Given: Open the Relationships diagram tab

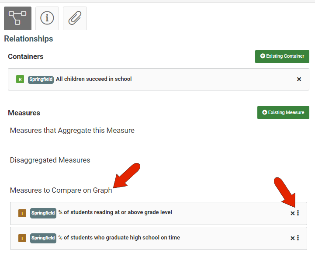Looking at the screenshot, I should click(17, 18).
